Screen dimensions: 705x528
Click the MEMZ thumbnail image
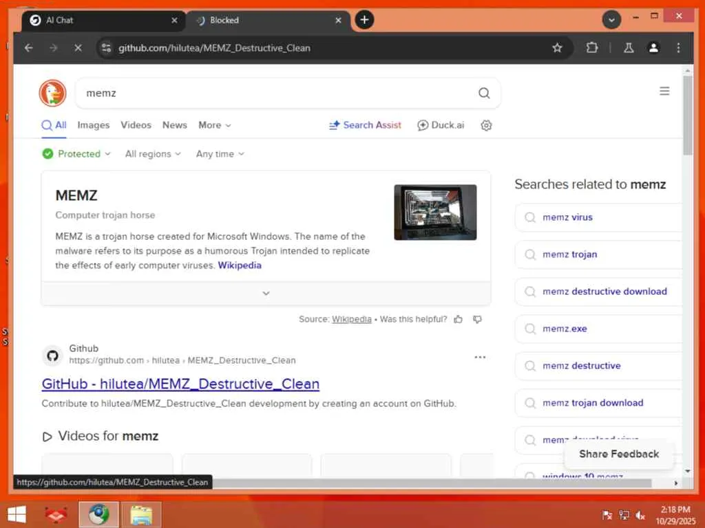[435, 212]
